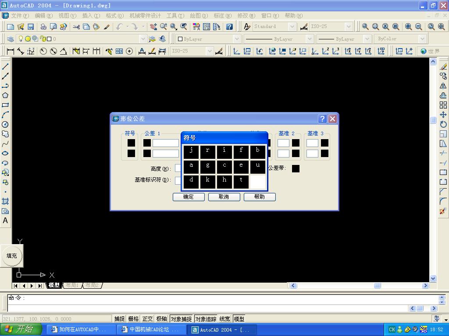Select the Rectangle draw tool

pyautogui.click(x=5, y=105)
